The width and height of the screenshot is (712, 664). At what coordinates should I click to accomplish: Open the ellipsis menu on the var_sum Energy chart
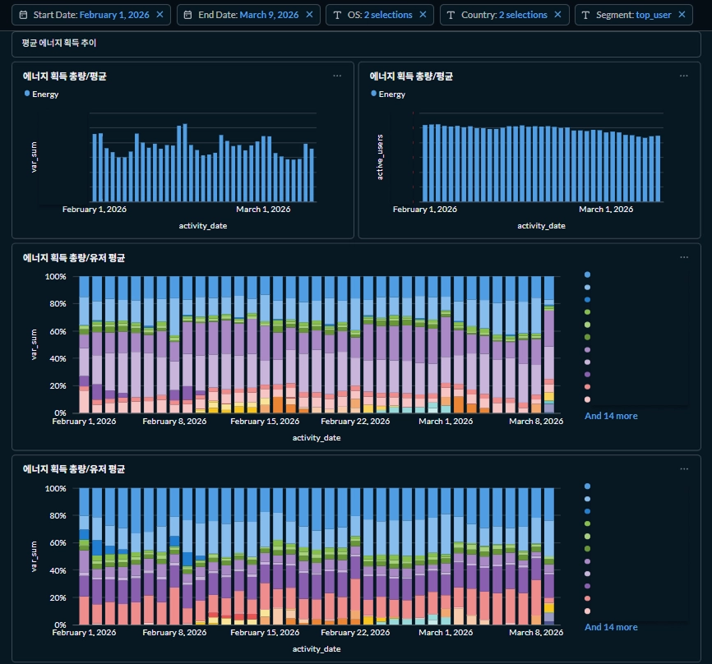337,76
